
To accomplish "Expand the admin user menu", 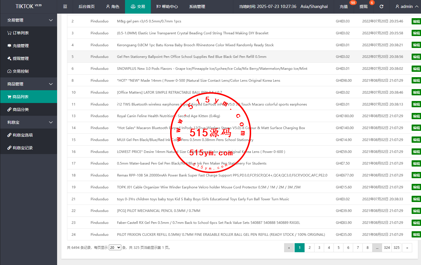I will pos(407,7).
